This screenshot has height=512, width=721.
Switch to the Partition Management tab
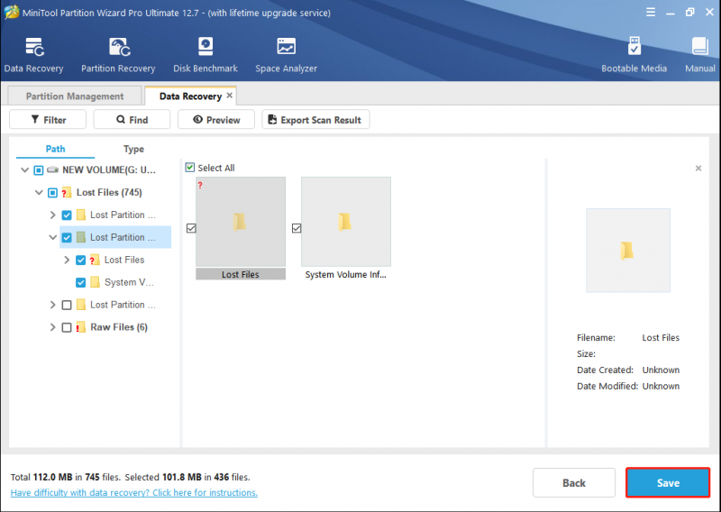click(x=75, y=96)
